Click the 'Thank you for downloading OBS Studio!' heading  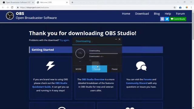coord(83,33)
